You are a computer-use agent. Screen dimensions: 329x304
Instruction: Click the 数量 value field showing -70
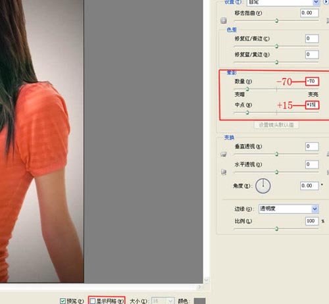pos(312,82)
